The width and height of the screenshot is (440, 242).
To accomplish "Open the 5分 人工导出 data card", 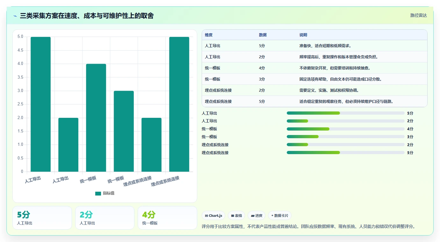I will (x=42, y=218).
